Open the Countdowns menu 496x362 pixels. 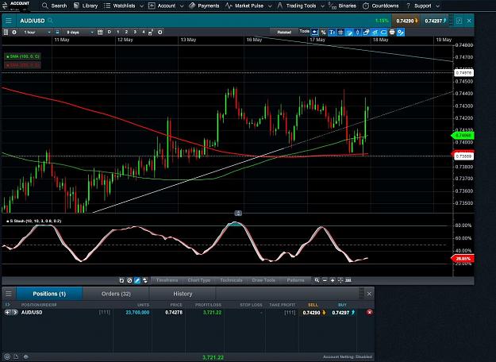(x=381, y=6)
